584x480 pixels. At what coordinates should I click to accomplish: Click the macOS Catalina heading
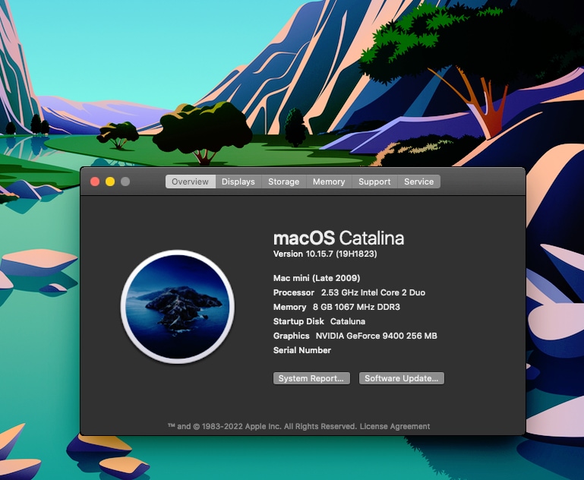coord(339,238)
